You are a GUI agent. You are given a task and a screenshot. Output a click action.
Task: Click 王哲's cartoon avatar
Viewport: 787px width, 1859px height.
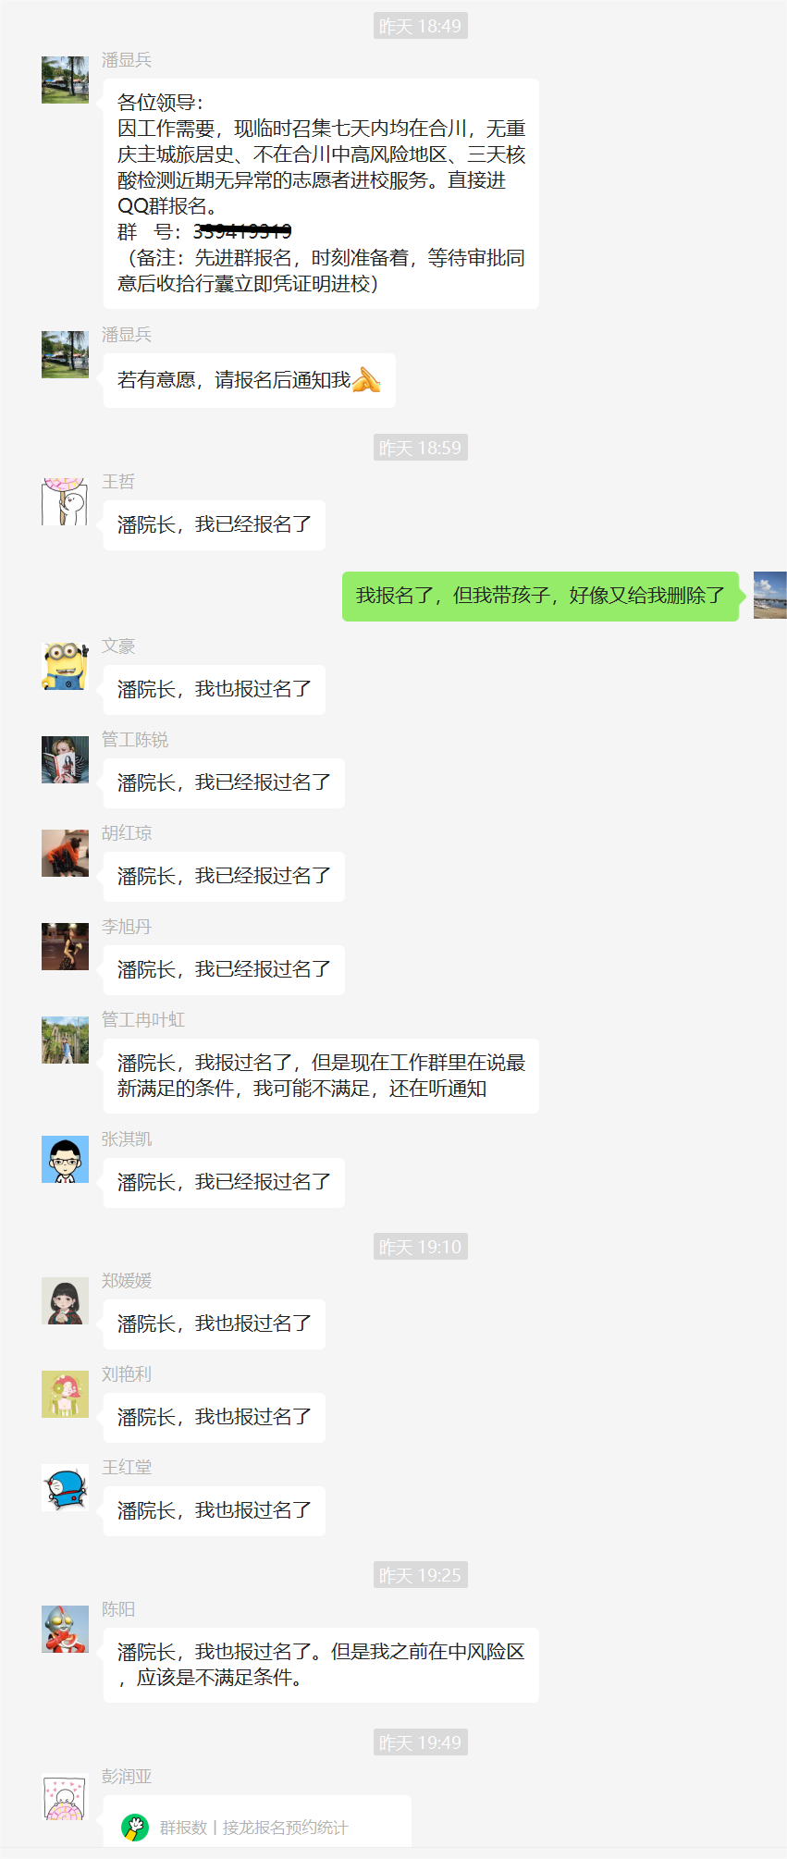tap(65, 501)
